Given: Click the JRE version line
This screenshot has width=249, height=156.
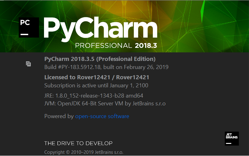Looking at the screenshot, I should click(94, 96).
